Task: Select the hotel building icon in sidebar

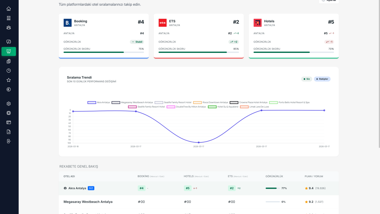Action: (9, 18)
